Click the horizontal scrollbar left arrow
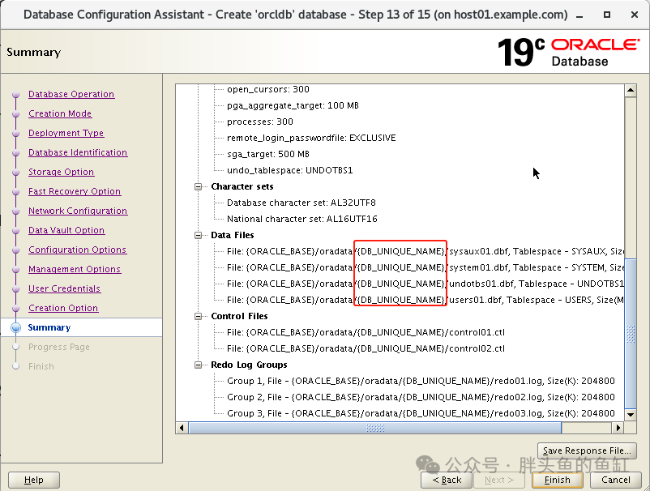 [x=182, y=428]
